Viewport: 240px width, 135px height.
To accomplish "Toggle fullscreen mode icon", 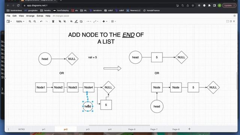I will tap(228, 21).
